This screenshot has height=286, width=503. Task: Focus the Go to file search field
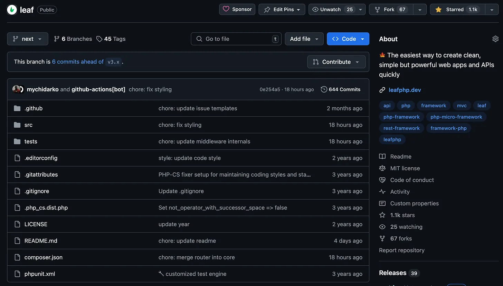[x=236, y=39]
